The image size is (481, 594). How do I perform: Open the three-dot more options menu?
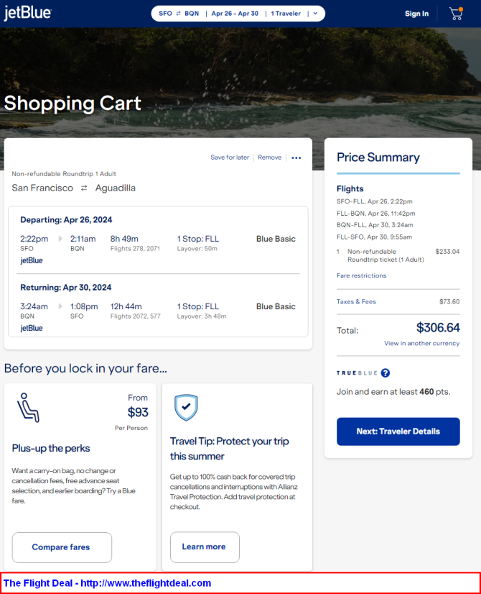[x=296, y=157]
